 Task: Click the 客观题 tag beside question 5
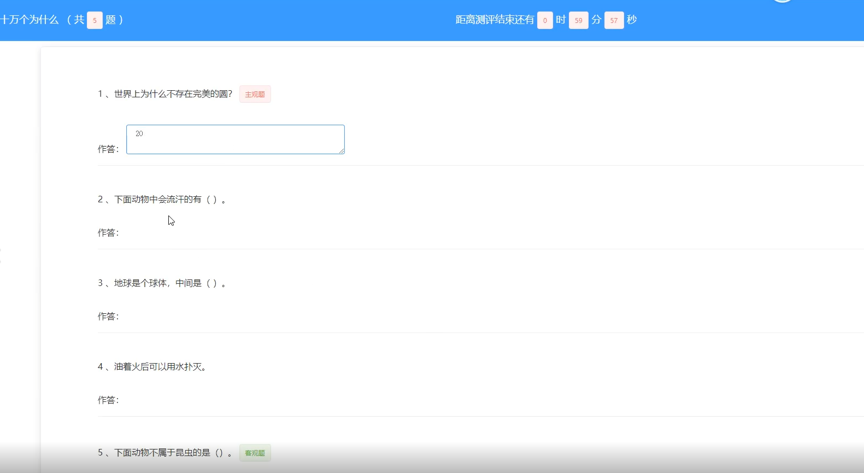click(255, 453)
